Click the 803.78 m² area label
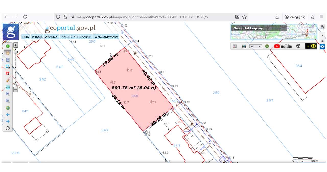Screen dimensions: 327x172 [x=134, y=88]
